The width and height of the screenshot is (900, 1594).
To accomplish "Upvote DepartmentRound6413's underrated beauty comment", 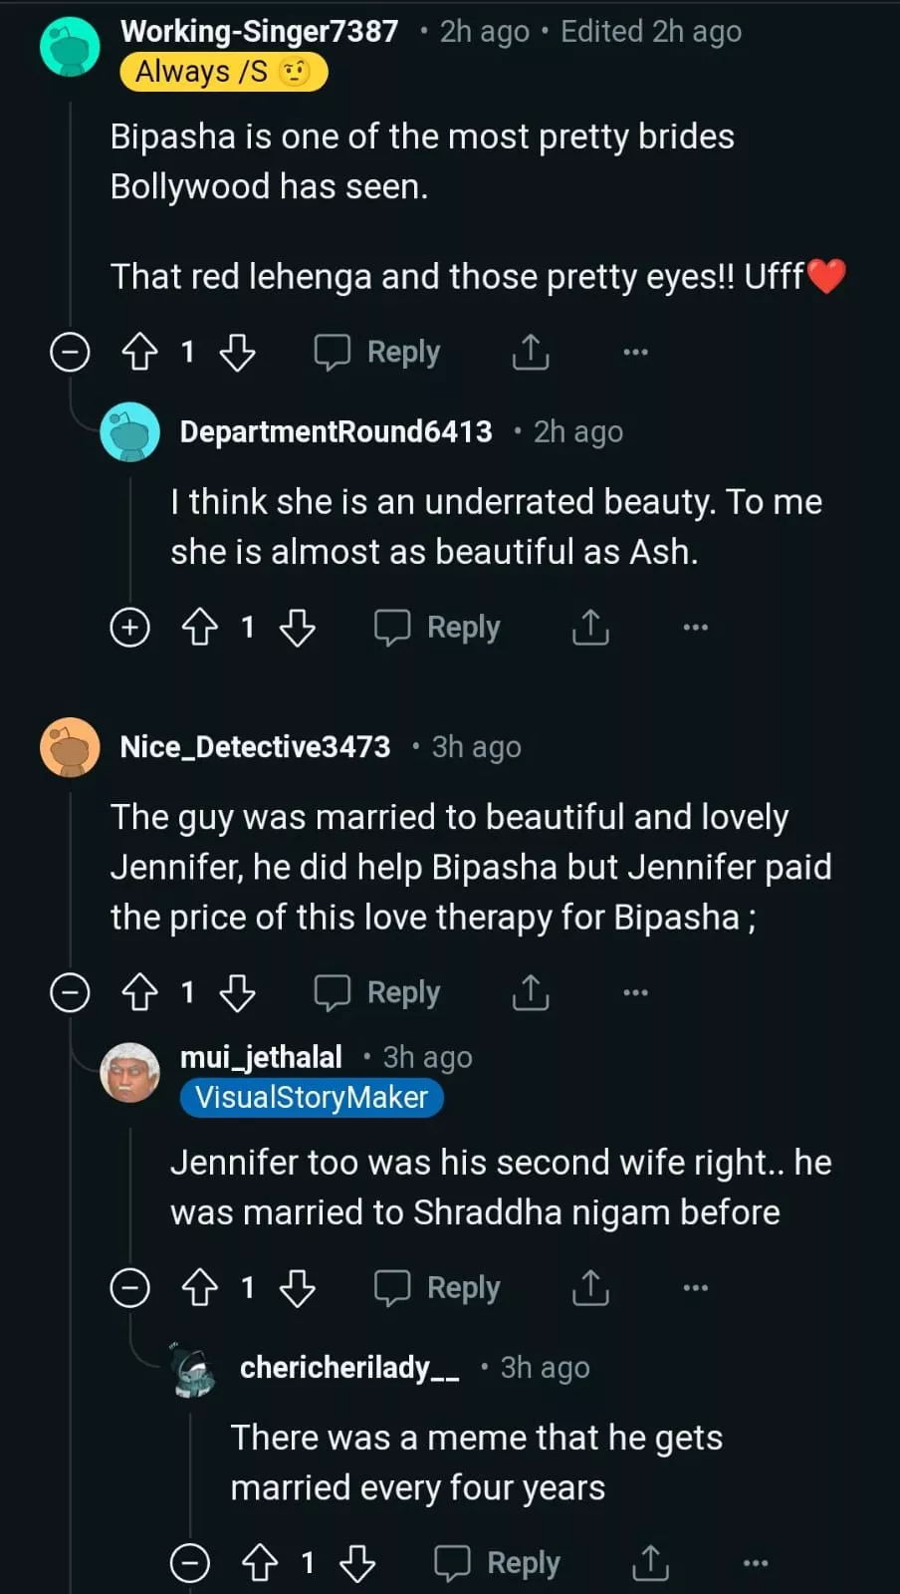I will 200,628.
